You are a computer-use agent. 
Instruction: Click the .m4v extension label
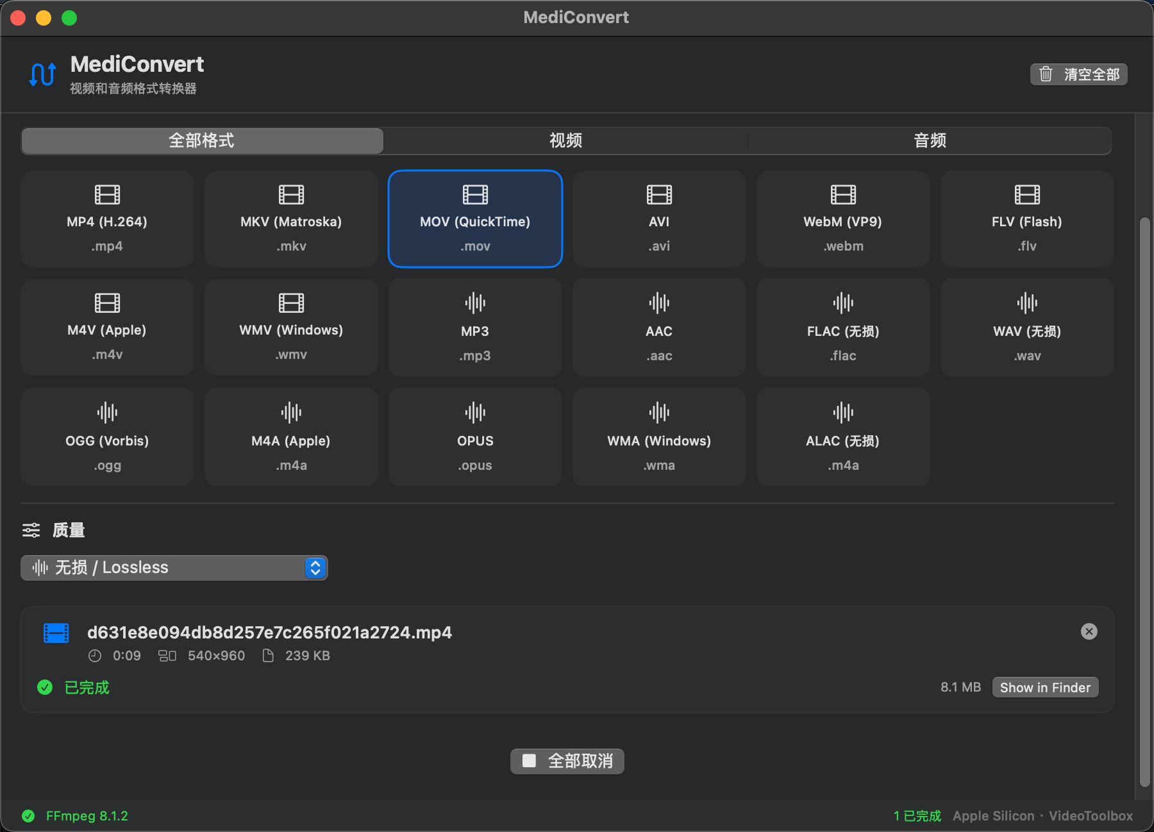point(107,354)
